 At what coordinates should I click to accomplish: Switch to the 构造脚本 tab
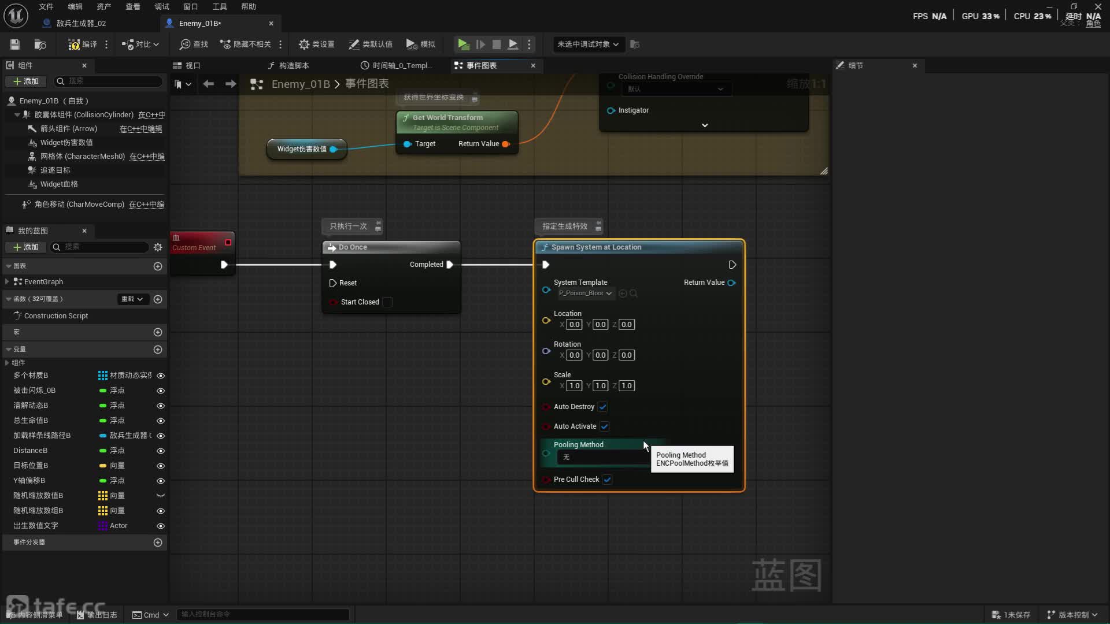(294, 66)
